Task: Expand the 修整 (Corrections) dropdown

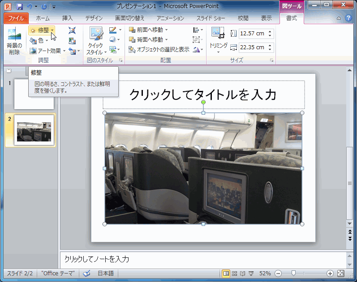Action: click(52, 30)
